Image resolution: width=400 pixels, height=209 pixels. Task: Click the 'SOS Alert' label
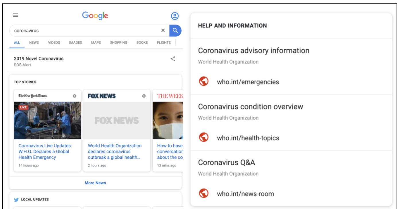coord(22,65)
